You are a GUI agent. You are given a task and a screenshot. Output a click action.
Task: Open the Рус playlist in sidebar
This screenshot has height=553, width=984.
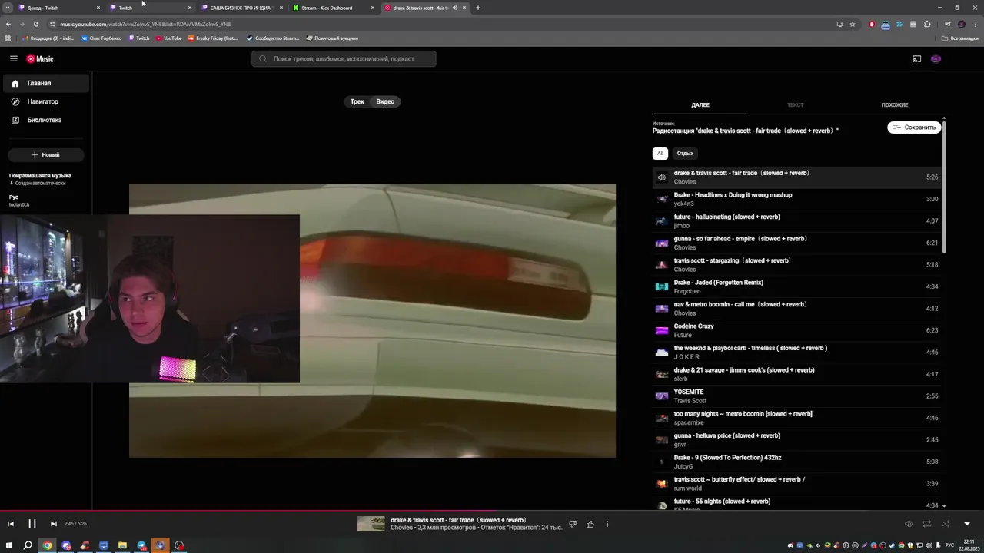(x=45, y=200)
